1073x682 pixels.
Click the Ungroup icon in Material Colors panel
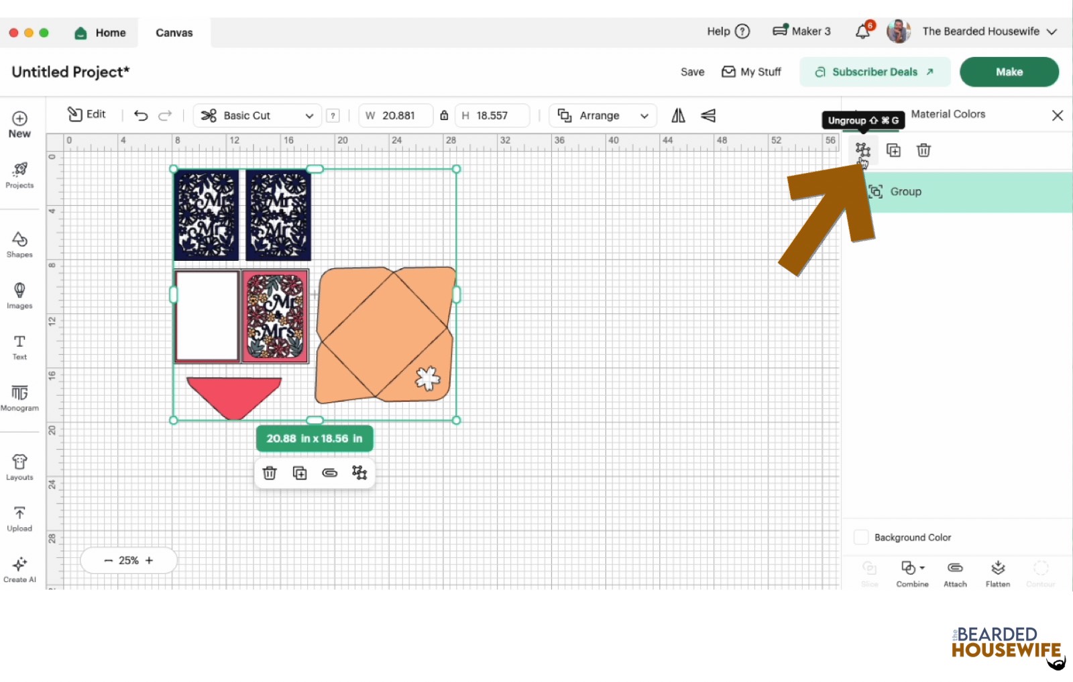click(863, 150)
